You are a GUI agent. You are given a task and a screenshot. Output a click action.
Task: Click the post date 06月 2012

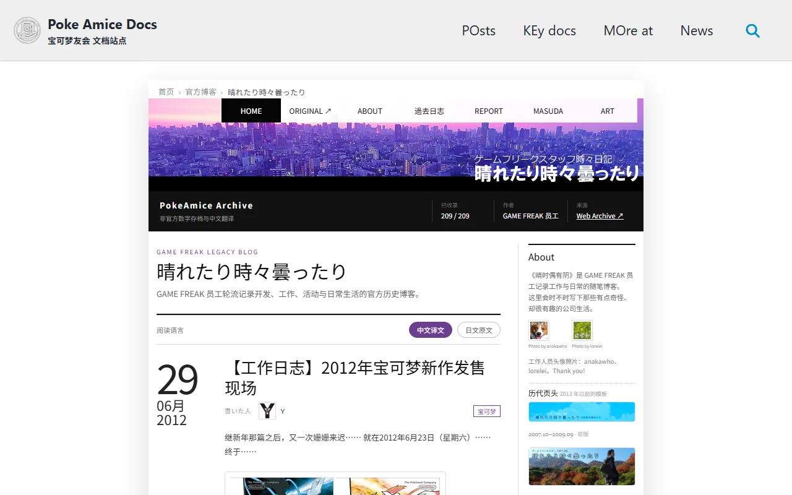[171, 413]
